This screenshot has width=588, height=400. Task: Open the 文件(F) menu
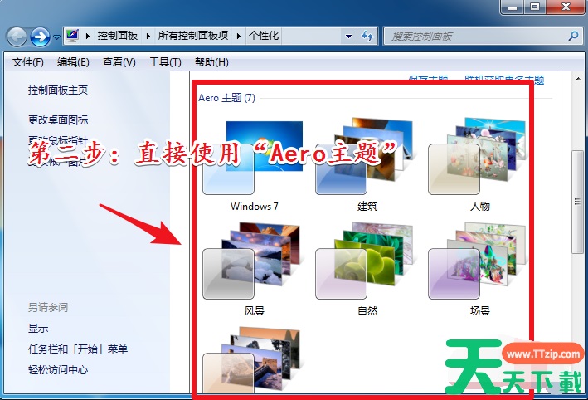click(27, 62)
